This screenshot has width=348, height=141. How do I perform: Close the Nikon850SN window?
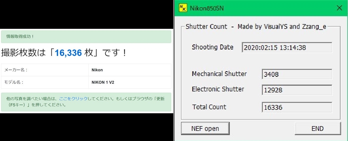pos(340,8)
